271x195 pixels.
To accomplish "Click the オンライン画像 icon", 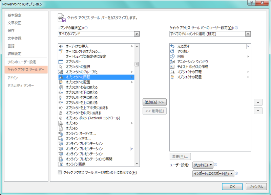I will coord(61,164).
